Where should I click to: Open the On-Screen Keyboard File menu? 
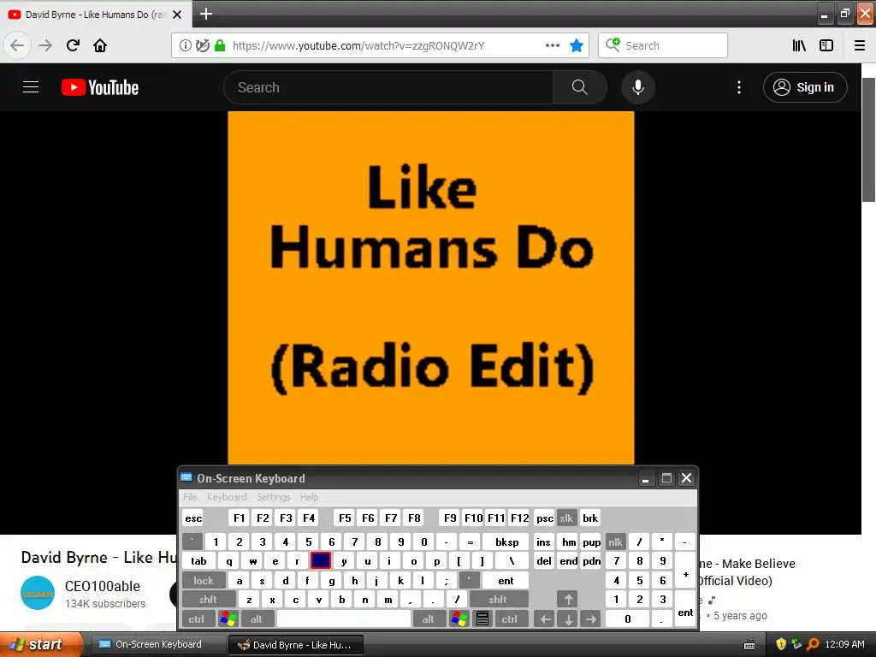click(x=190, y=497)
